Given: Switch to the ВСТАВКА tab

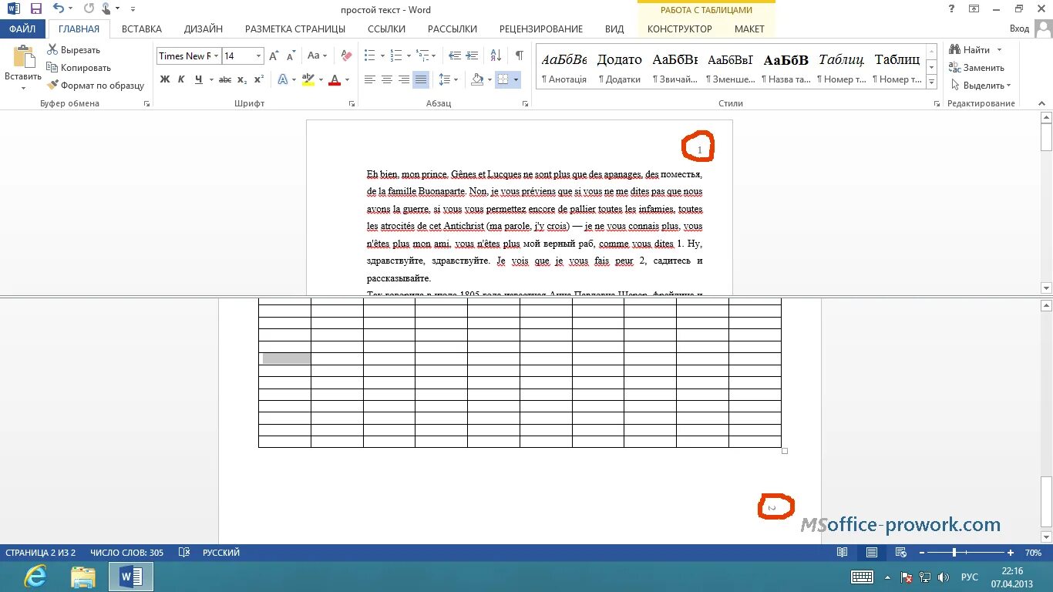Looking at the screenshot, I should coord(142,29).
